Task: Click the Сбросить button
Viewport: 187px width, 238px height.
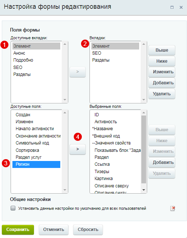Action: coord(88,230)
